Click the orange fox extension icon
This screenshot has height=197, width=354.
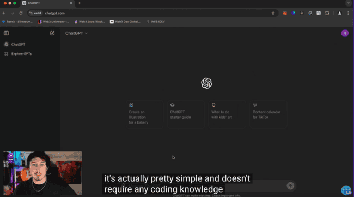[285, 13]
